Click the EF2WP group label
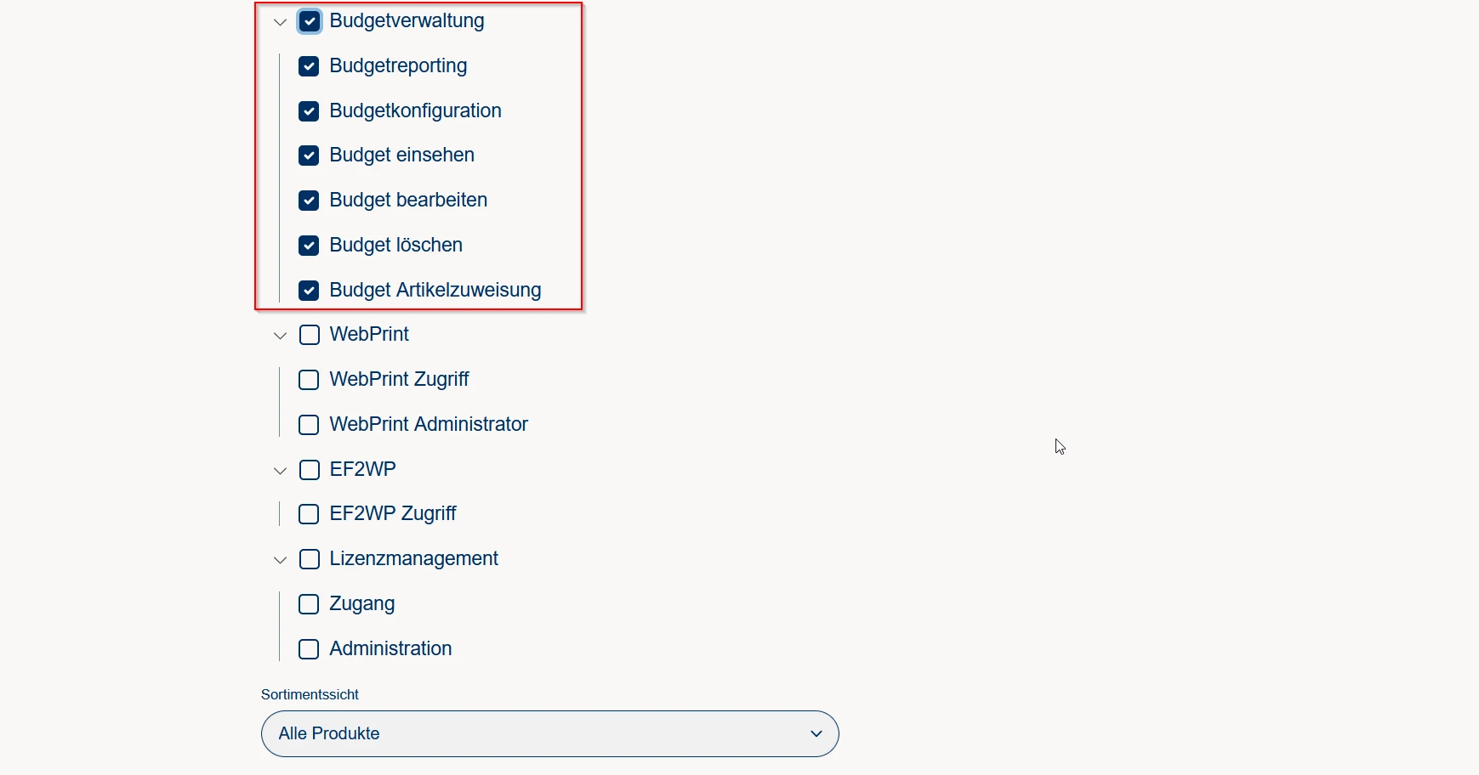The width and height of the screenshot is (1479, 775). coord(362,469)
